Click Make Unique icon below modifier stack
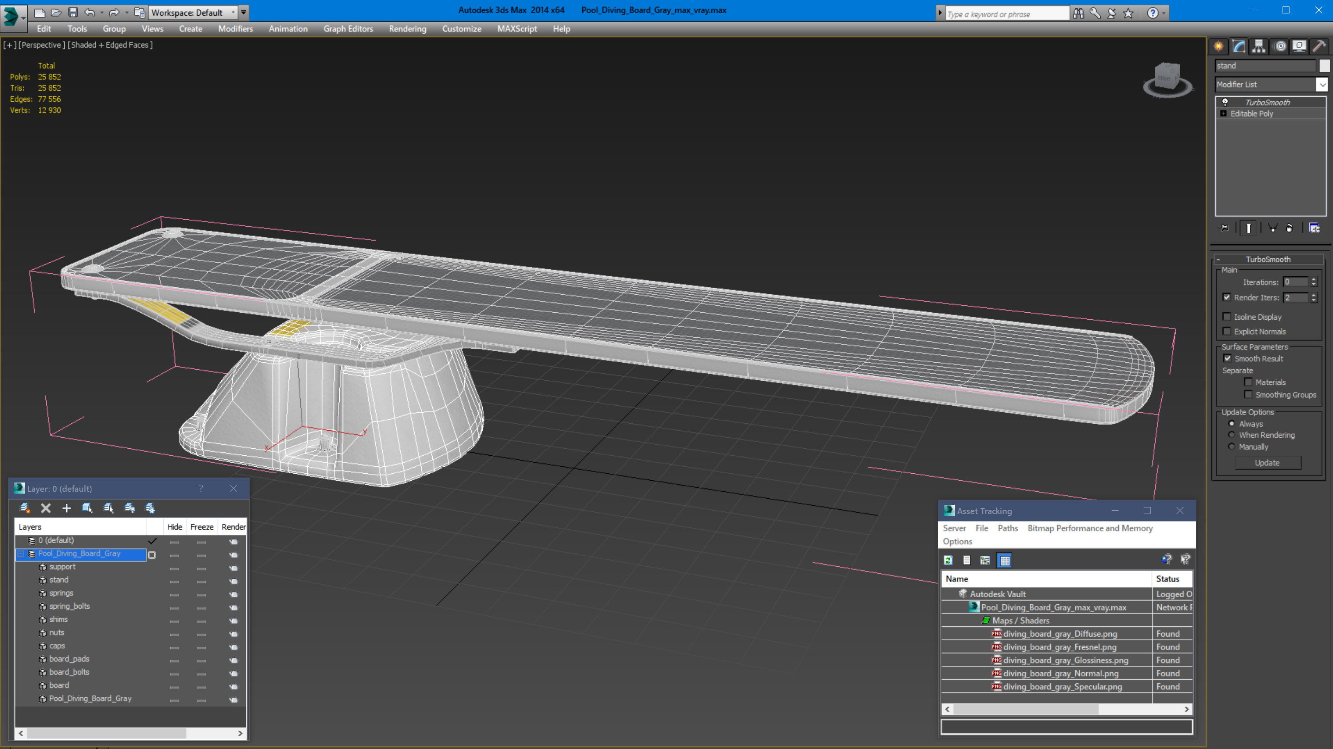The height and width of the screenshot is (749, 1333). [1272, 228]
